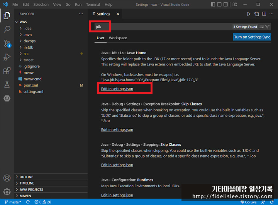Open notifications bell in status bar

pos(271,202)
